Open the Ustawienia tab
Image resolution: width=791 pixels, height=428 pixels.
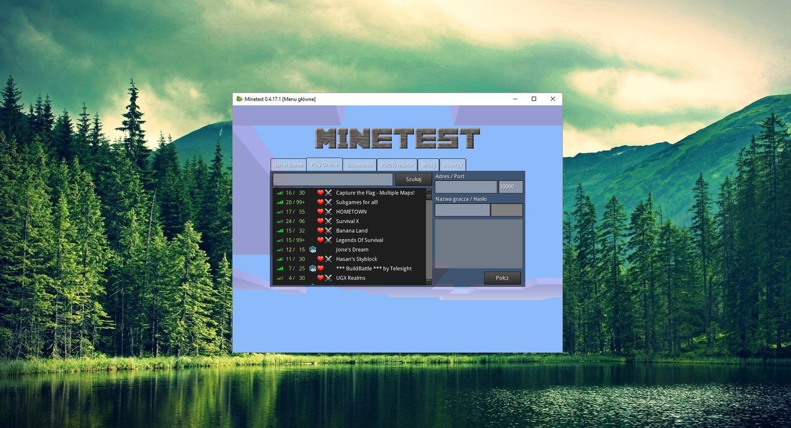tap(359, 165)
